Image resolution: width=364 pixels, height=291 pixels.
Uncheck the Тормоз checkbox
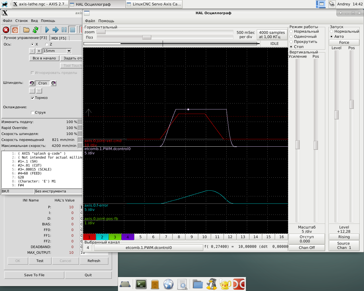tap(32, 98)
